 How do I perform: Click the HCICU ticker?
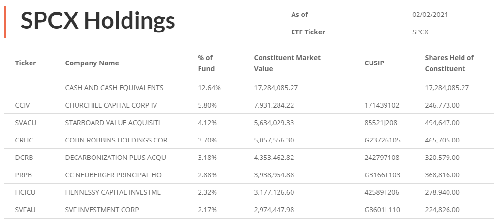click(x=25, y=192)
